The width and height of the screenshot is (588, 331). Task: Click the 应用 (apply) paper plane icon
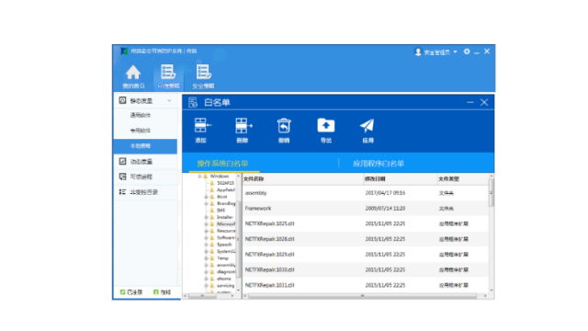click(367, 125)
